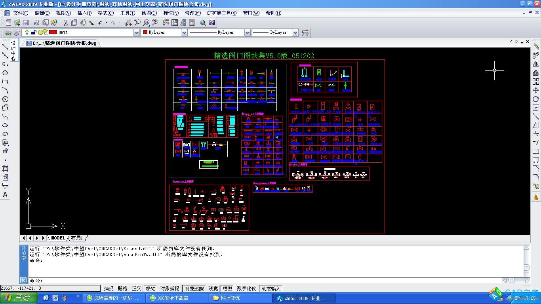
Task: Expand the DET1 layer dropdown
Action: (137, 32)
